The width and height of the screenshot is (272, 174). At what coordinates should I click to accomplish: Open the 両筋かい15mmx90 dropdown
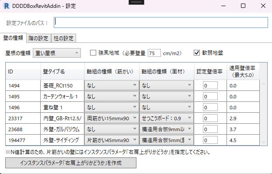pos(112,118)
